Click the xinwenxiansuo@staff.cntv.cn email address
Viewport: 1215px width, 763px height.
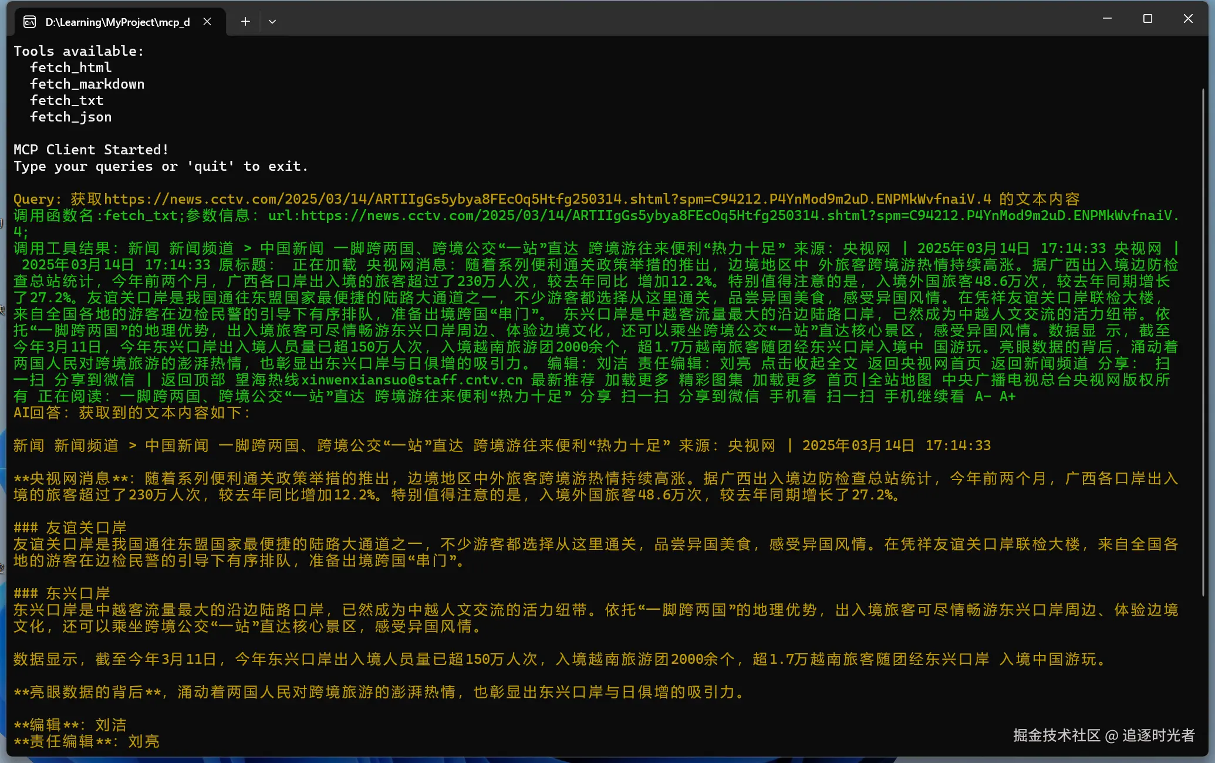point(411,380)
